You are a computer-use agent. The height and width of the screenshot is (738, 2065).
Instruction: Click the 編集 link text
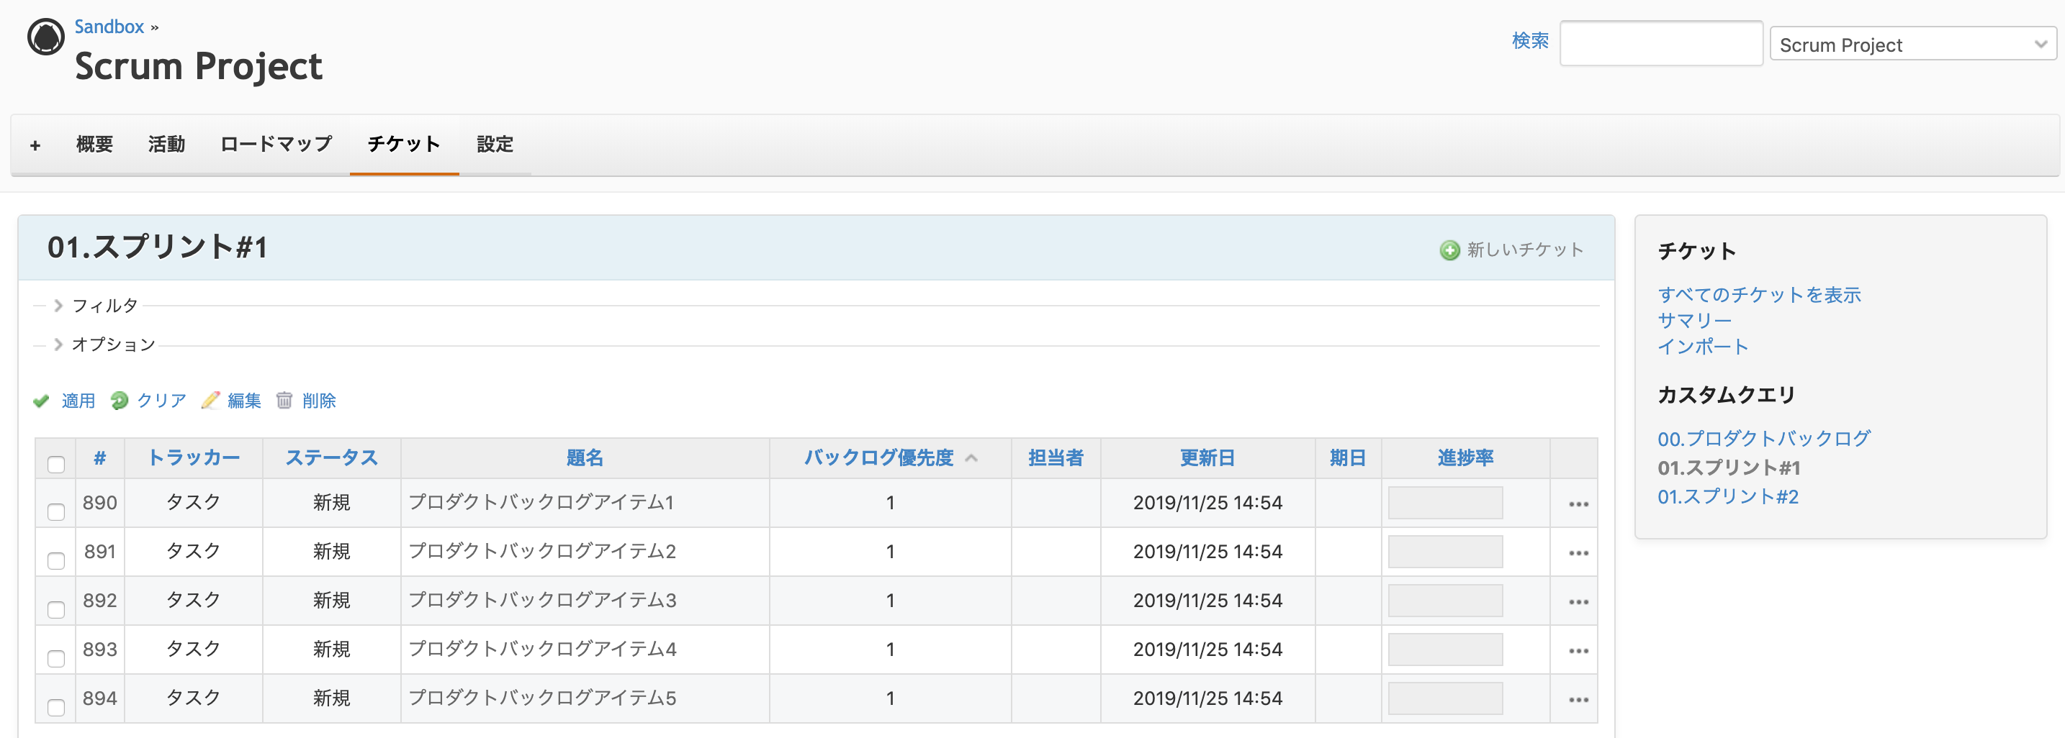click(x=245, y=400)
